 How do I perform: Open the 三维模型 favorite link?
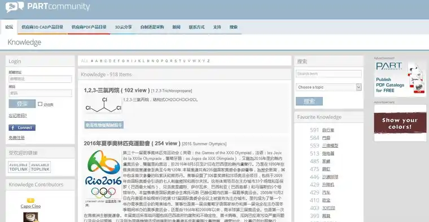tap(330, 145)
